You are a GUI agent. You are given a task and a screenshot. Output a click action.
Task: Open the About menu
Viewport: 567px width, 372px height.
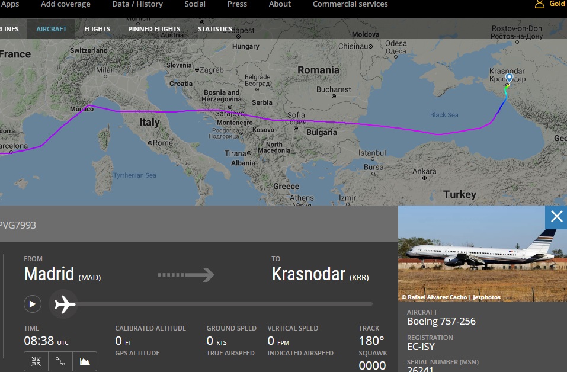tap(280, 4)
